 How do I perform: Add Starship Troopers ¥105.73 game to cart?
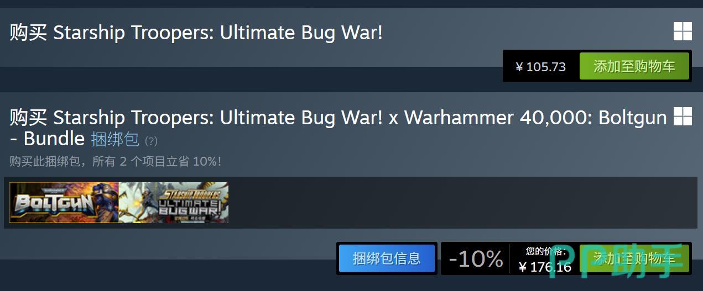click(634, 67)
